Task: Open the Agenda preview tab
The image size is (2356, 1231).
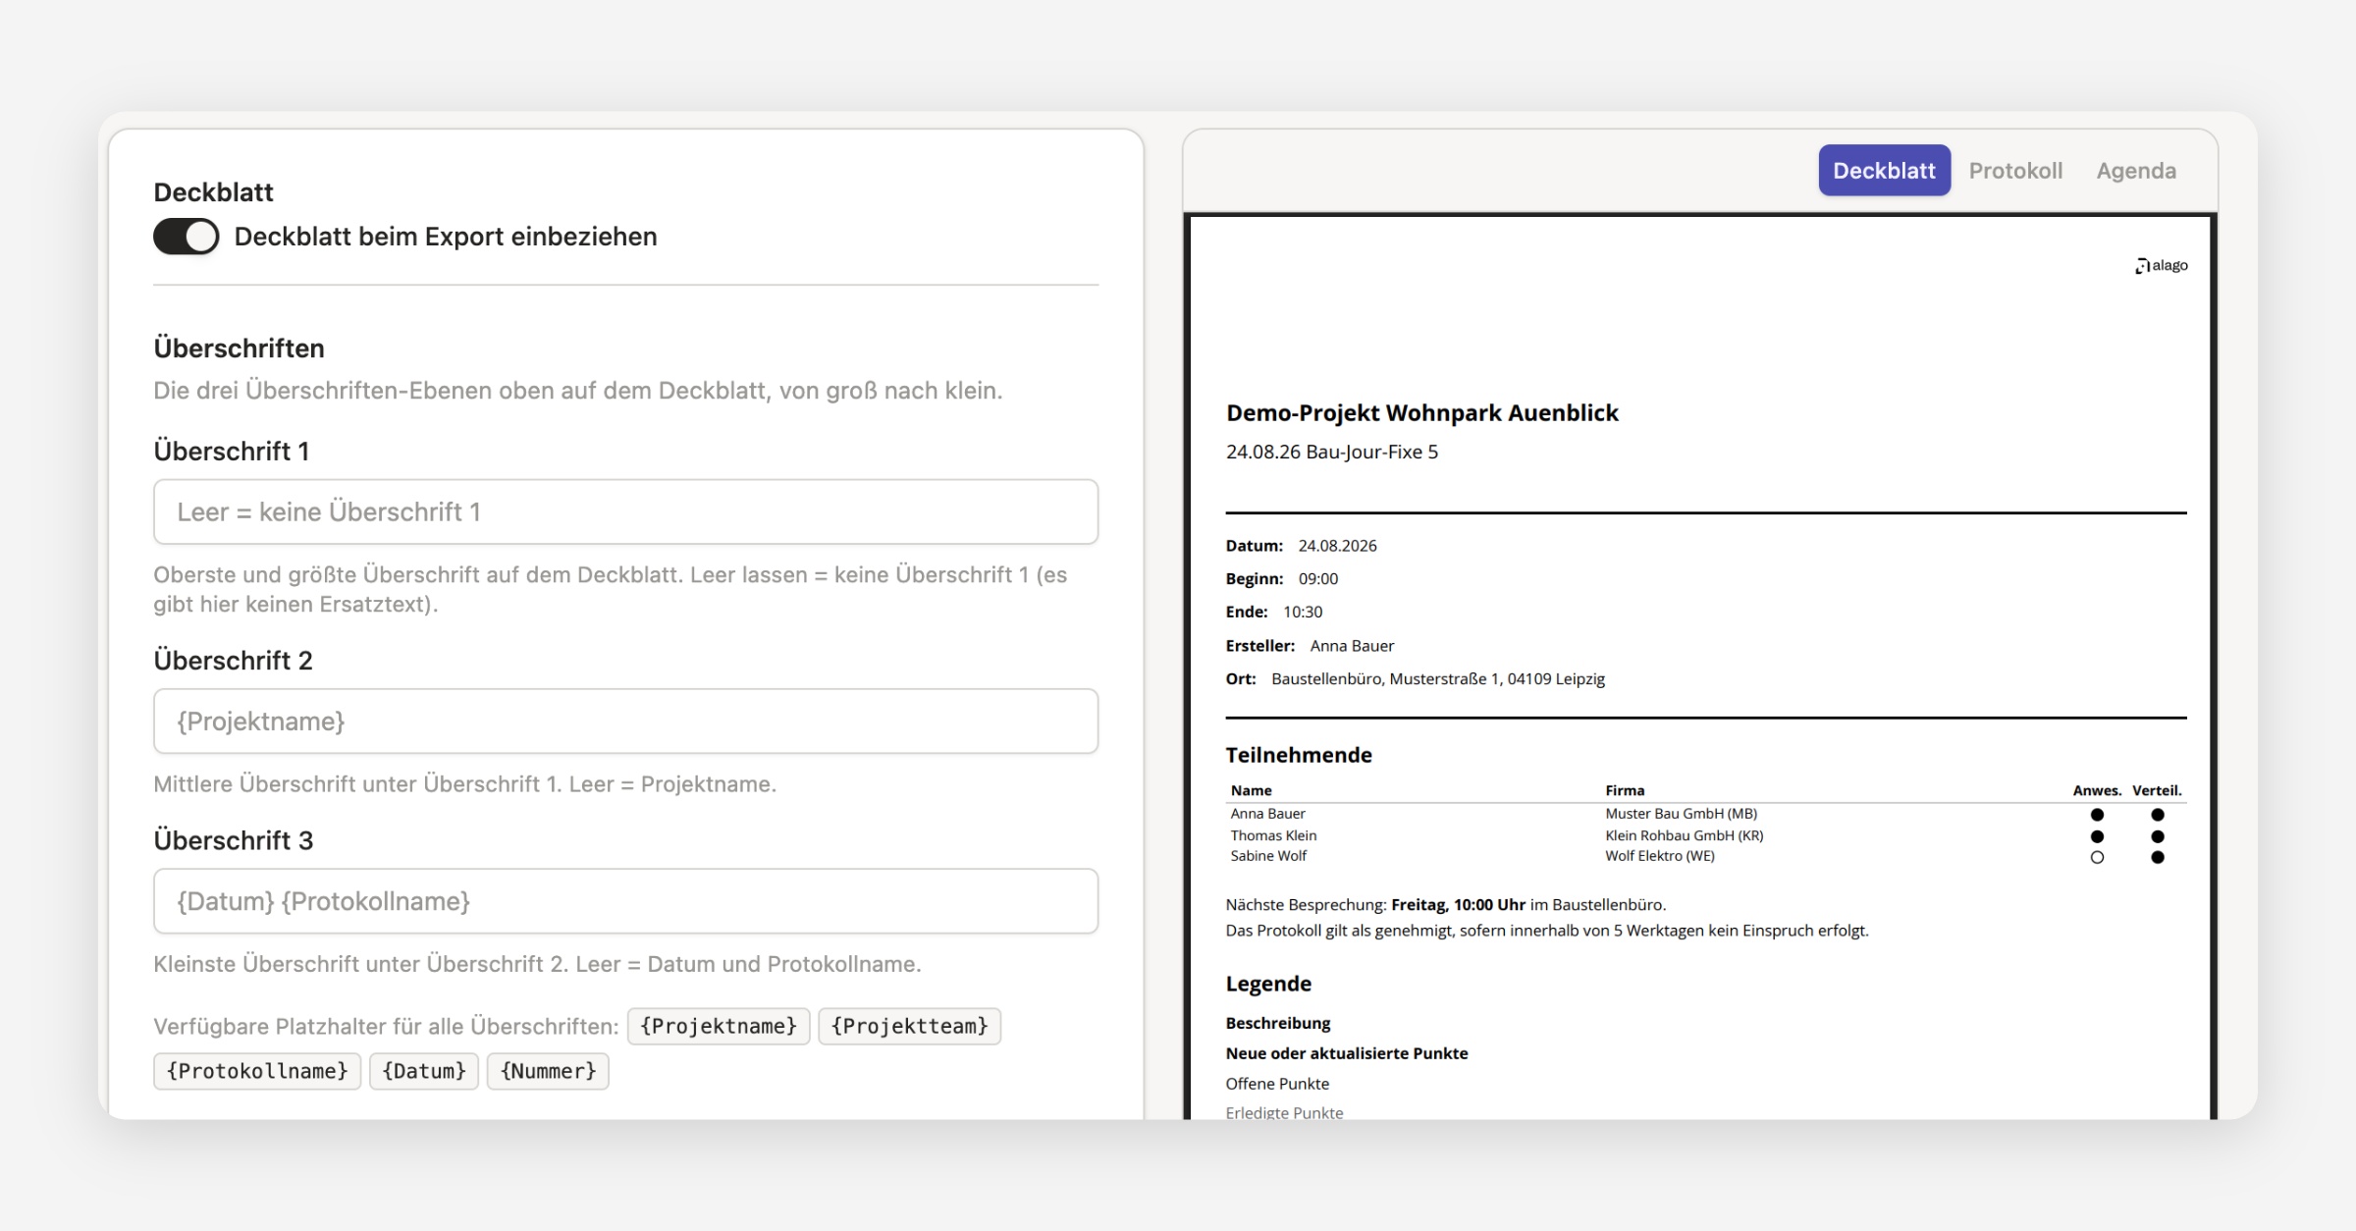Action: [2136, 170]
